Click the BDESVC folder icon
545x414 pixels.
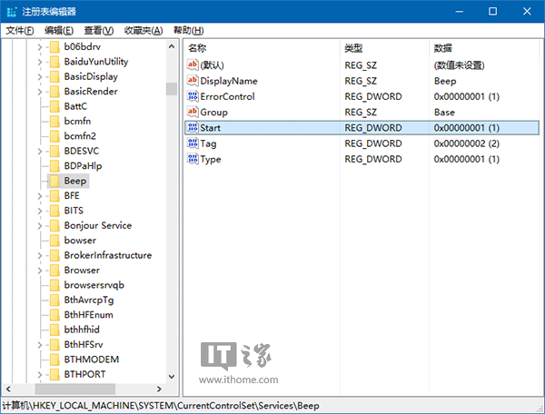click(54, 151)
